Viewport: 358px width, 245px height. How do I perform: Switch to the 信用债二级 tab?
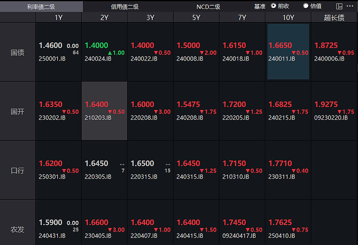click(125, 6)
